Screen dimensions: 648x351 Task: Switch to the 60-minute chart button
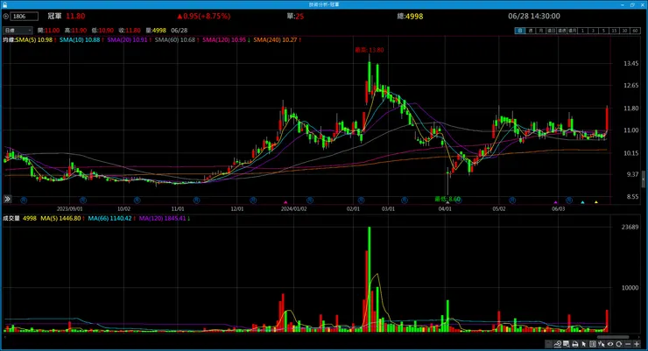(x=636, y=31)
